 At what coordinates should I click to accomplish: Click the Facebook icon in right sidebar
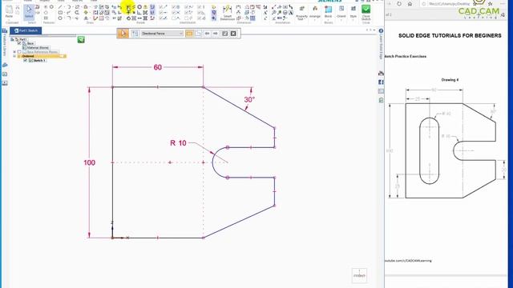click(x=381, y=82)
